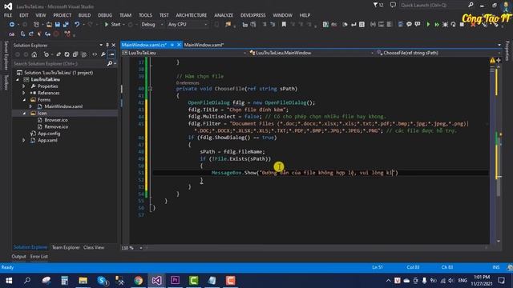Viewport: 513px width, 288px height.
Task: Click the green Continue arrow in DevExpress toolbar
Action: (428, 25)
